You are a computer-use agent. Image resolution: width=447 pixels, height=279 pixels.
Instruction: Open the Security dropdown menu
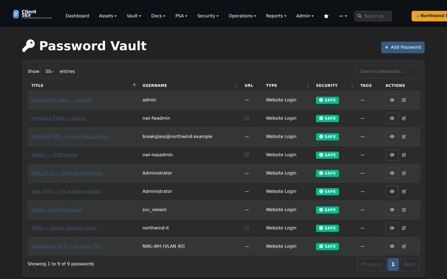click(208, 16)
